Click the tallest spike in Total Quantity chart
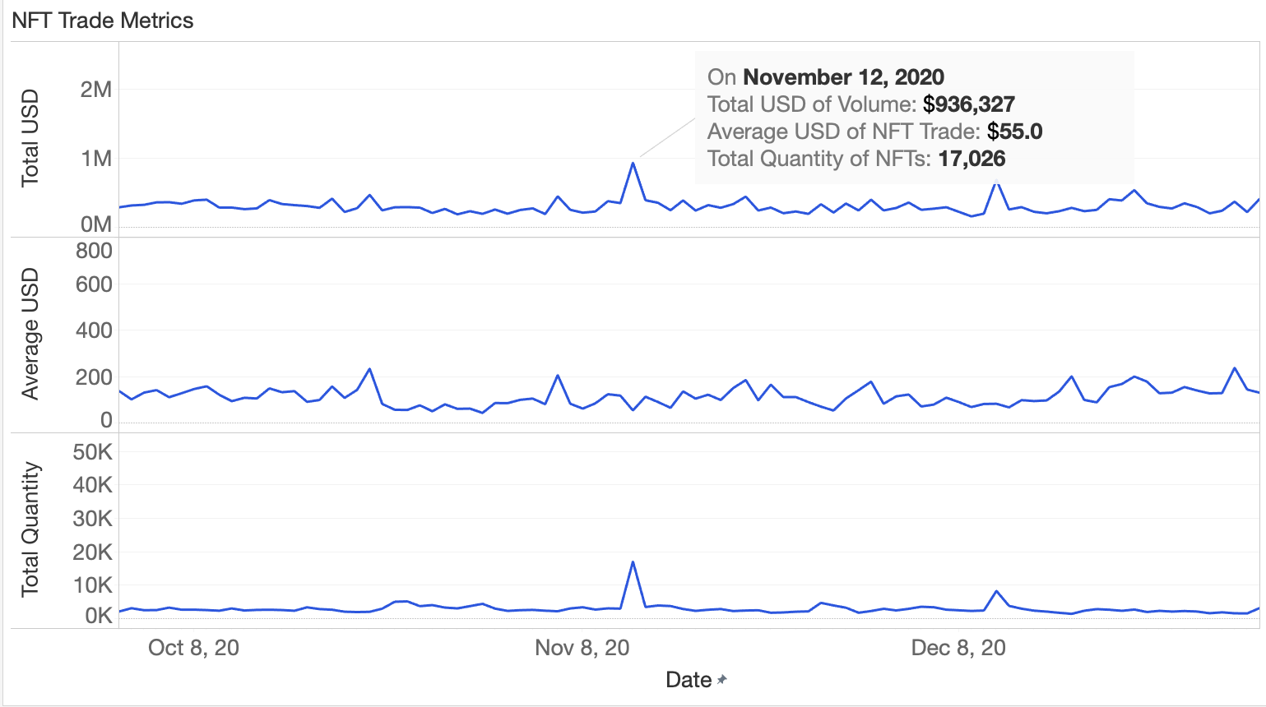The width and height of the screenshot is (1266, 707). tap(633, 562)
